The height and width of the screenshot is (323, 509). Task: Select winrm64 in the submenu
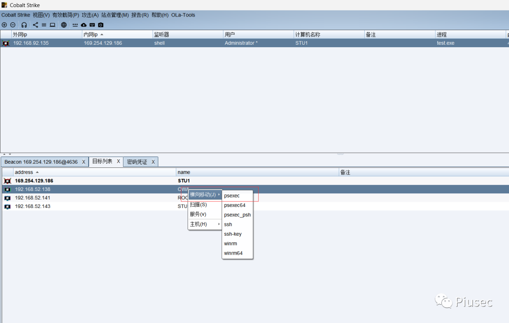(237, 253)
